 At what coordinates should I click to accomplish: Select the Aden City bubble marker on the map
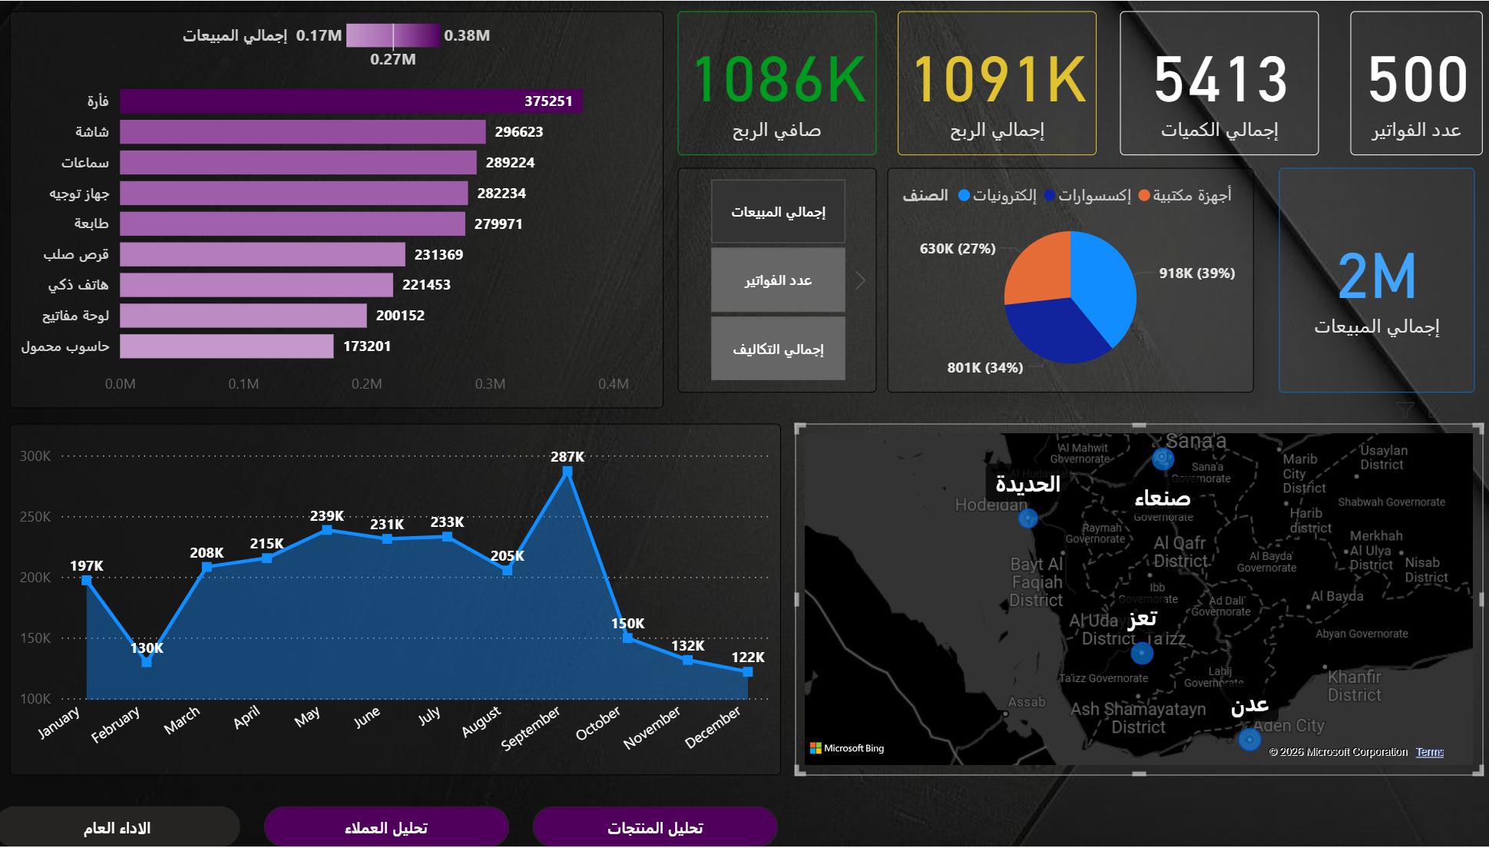pyautogui.click(x=1249, y=739)
